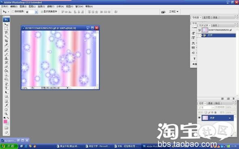The width and height of the screenshot is (239, 149).
Task: Select the Zoom magnifier tool
Action: tap(6, 114)
